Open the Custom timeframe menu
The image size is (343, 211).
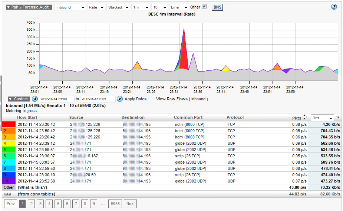19,99
